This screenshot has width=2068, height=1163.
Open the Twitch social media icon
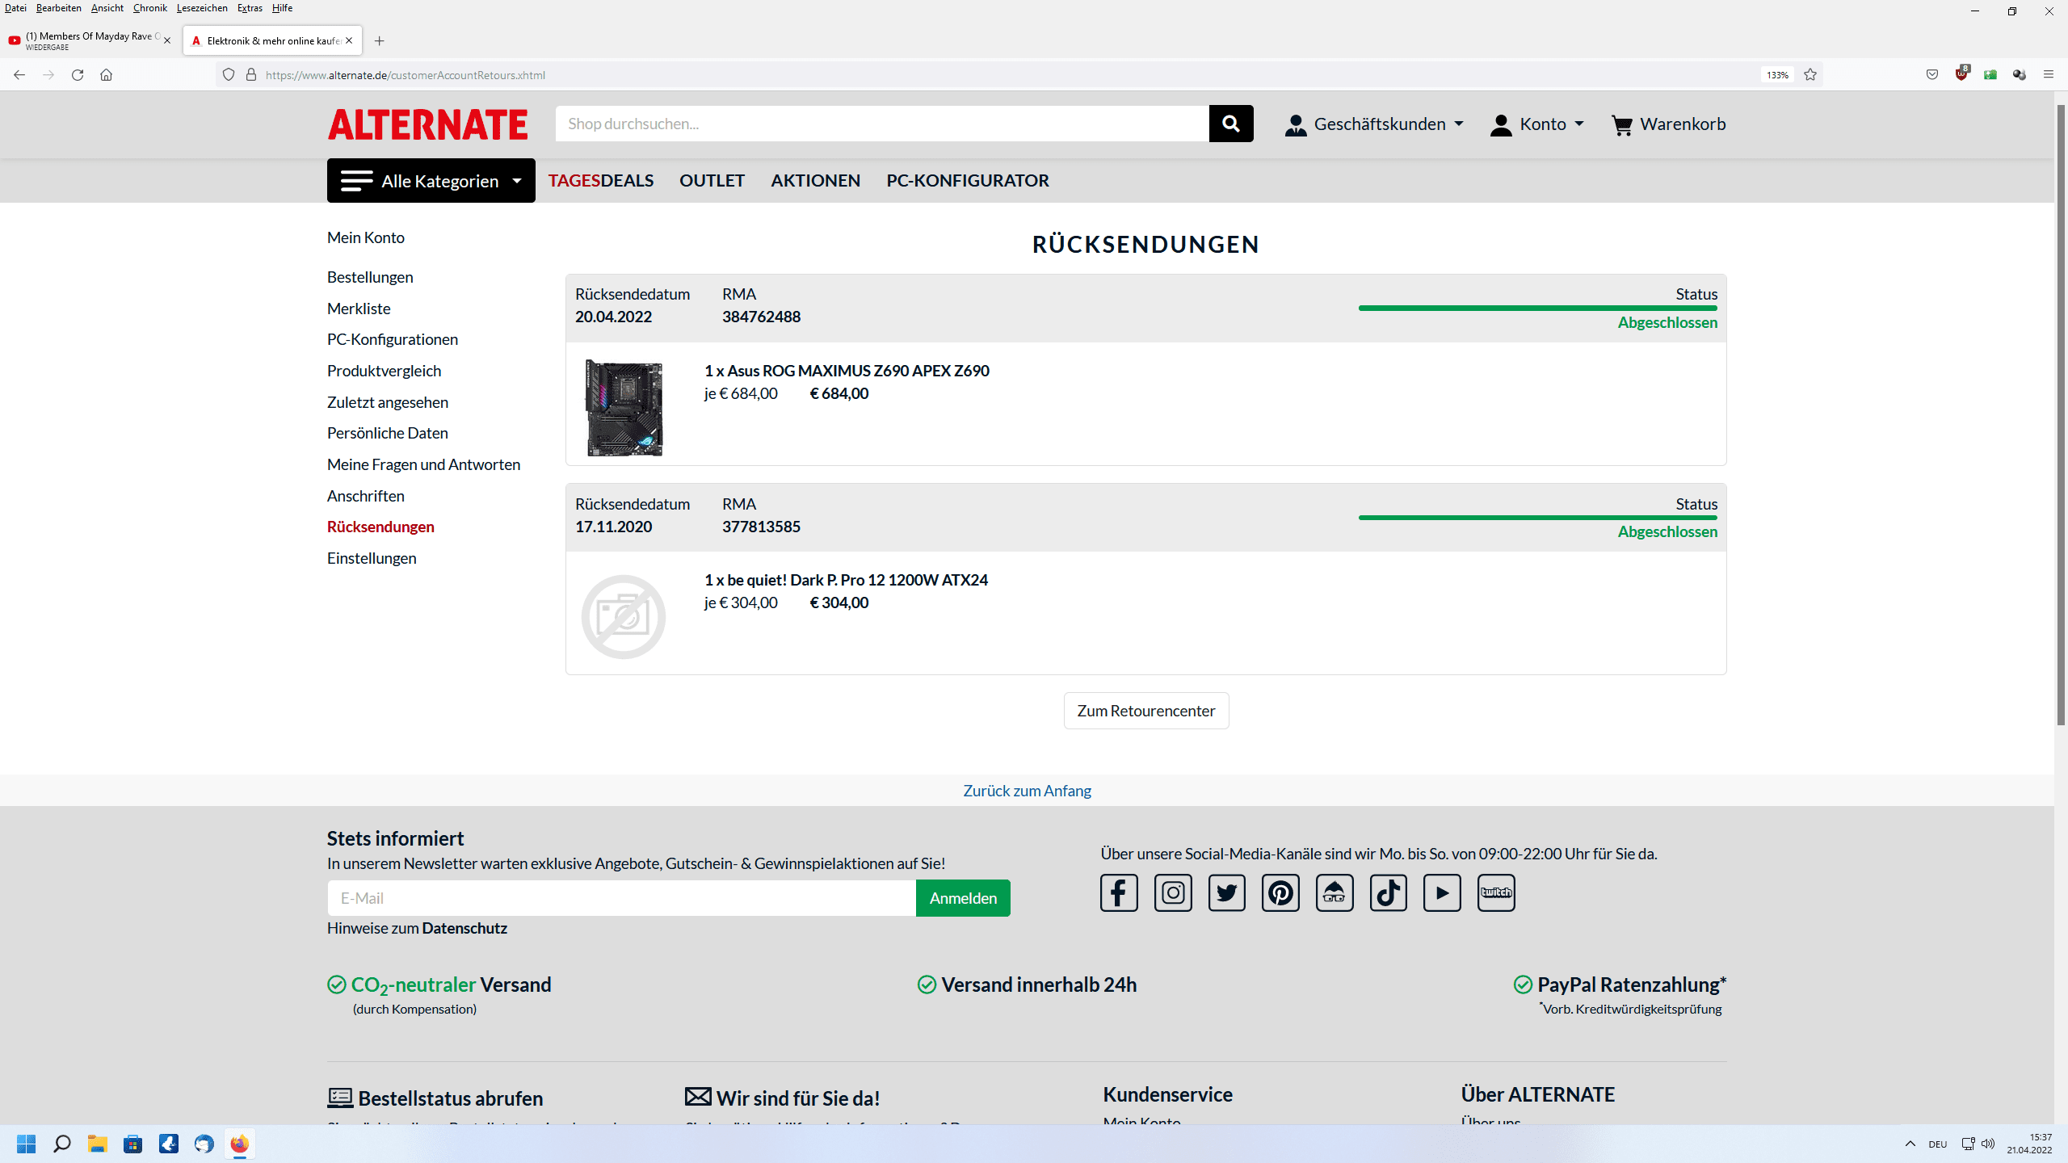1496,892
